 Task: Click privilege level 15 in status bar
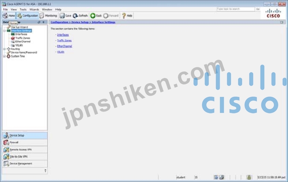[x=196, y=177]
